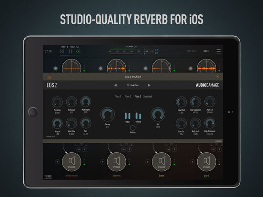Click the Low Crossover knob
263x197 pixels.
(x=195, y=102)
